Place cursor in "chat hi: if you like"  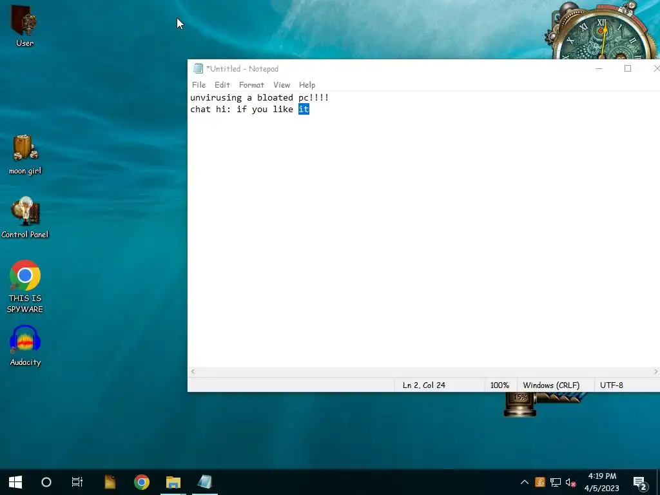(242, 110)
